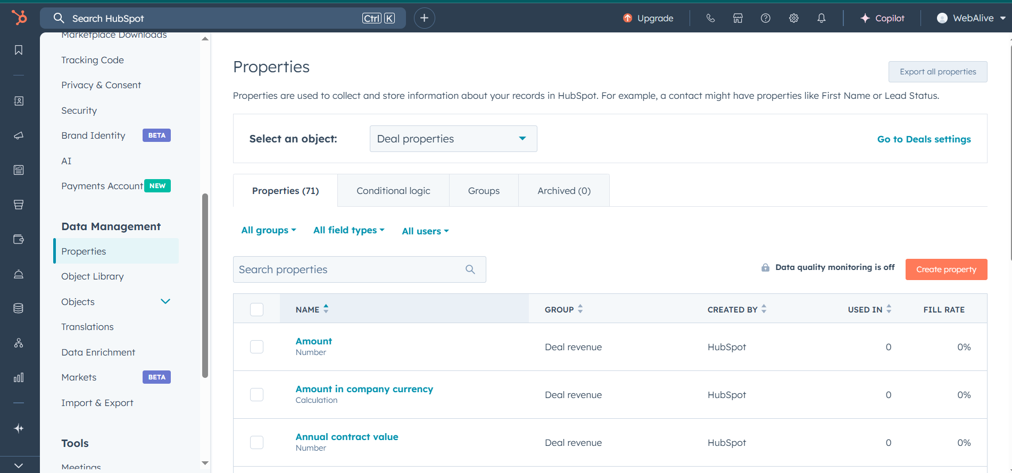Open the All users filter
The width and height of the screenshot is (1012, 473).
tap(425, 231)
